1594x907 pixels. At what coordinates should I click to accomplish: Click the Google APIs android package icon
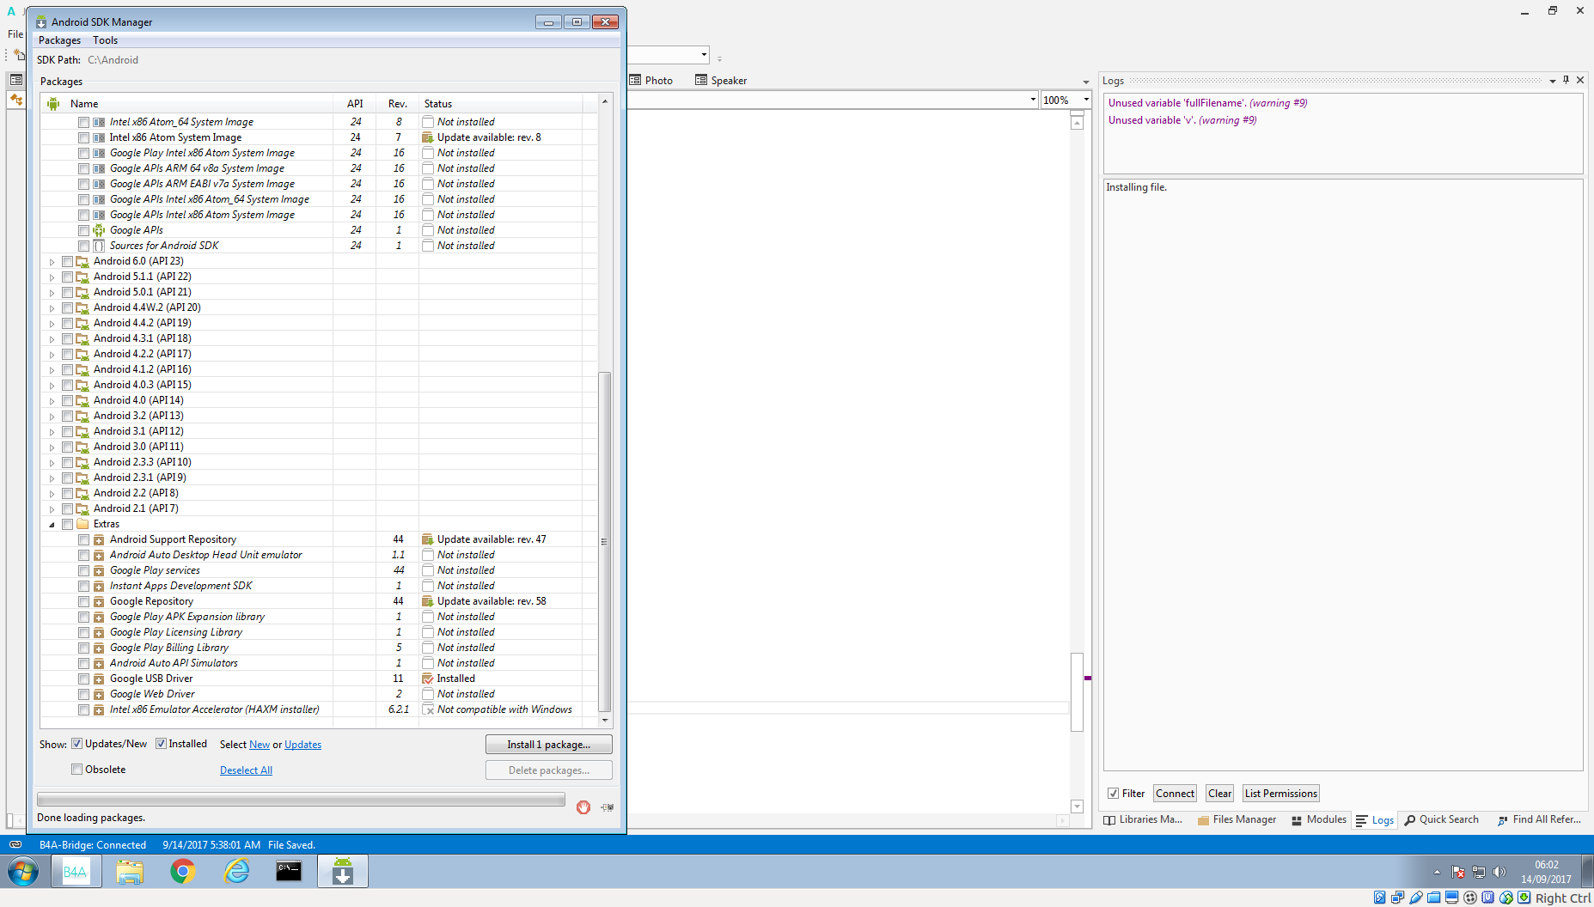pyautogui.click(x=99, y=230)
